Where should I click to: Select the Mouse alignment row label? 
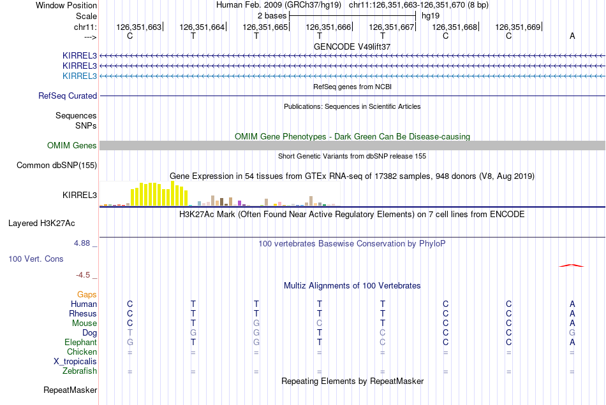pos(84,323)
